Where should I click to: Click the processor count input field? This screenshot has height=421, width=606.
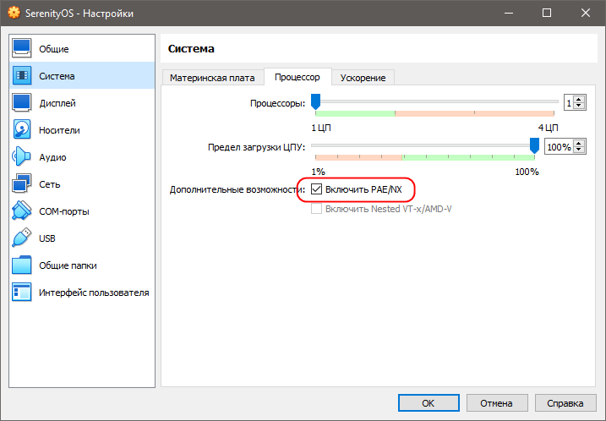click(569, 103)
